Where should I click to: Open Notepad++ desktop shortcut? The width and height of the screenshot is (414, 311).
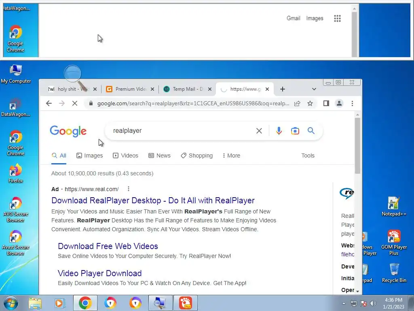point(394,206)
